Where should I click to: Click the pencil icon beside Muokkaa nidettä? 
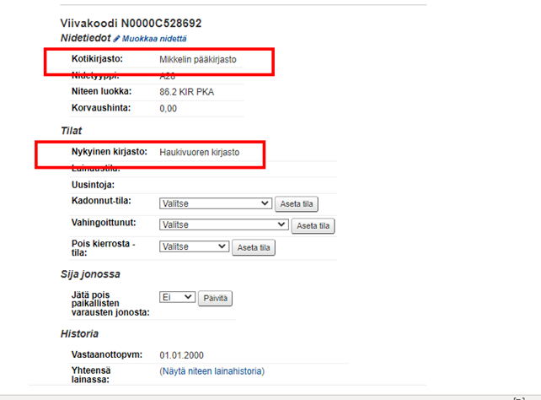click(116, 39)
